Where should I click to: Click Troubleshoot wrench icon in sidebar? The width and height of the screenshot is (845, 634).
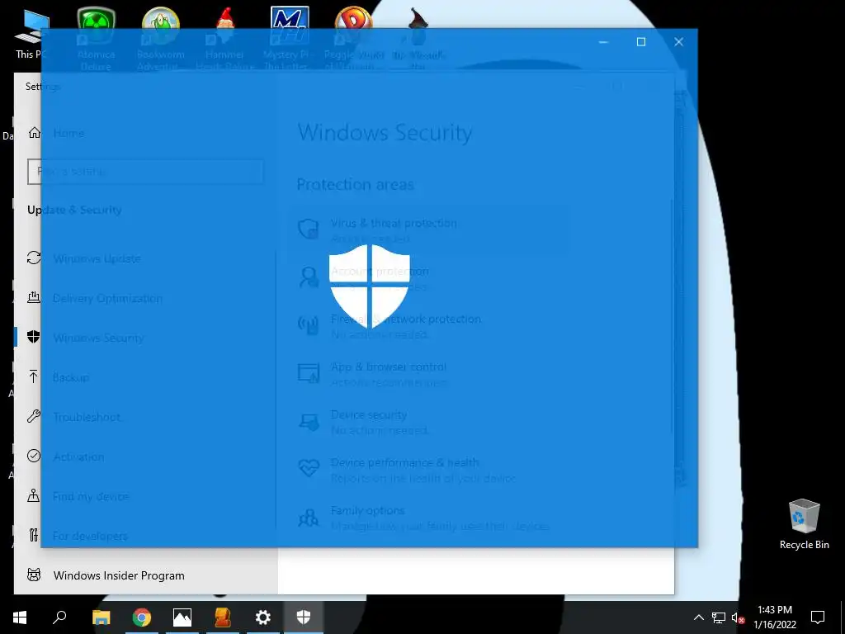34,416
